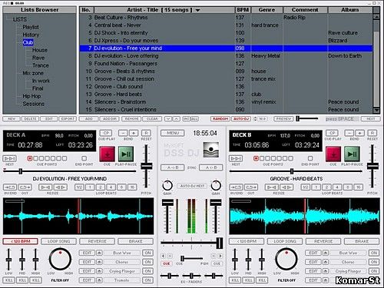Image resolution: width=384 pixels, height=288 pixels.
Task: Click the EXPORT list button
Action: (68, 119)
